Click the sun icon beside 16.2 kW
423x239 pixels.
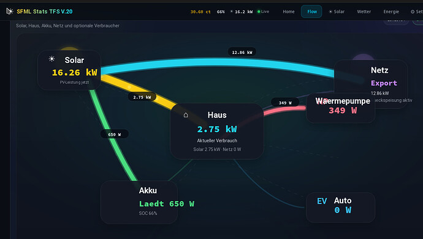(232, 12)
